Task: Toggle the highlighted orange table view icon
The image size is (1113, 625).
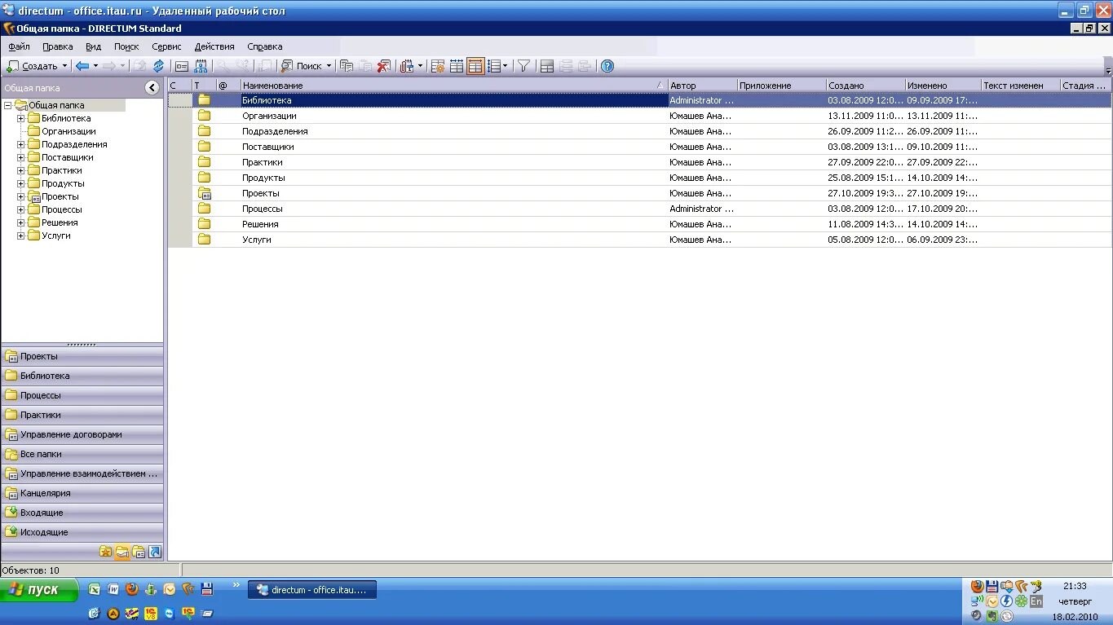Action: coord(475,66)
